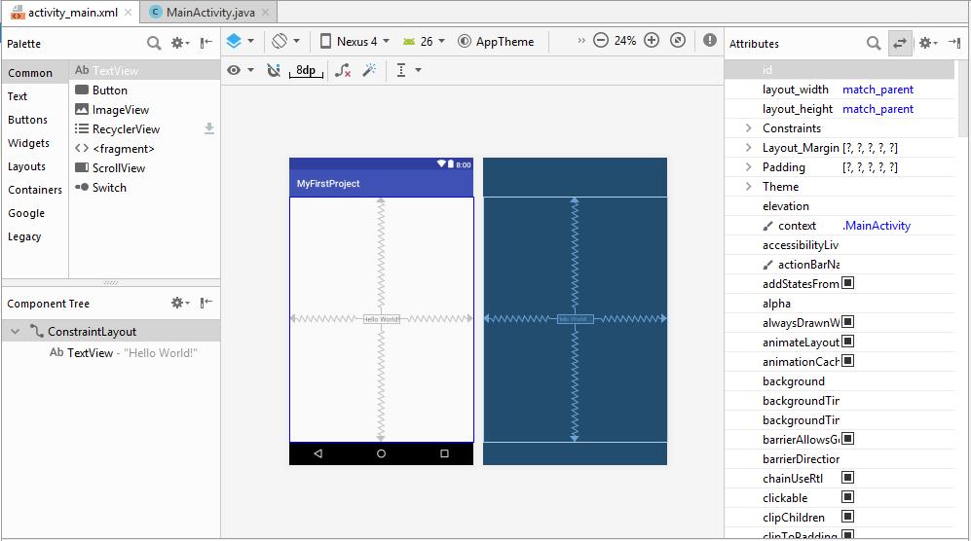Zoom to fit screen icon
The width and height of the screenshot is (971, 541).
click(678, 41)
